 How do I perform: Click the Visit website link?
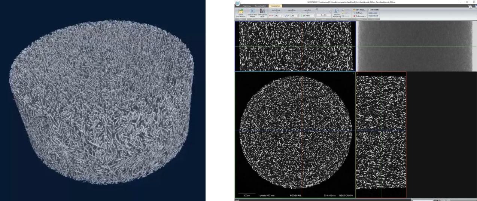click(373, 16)
